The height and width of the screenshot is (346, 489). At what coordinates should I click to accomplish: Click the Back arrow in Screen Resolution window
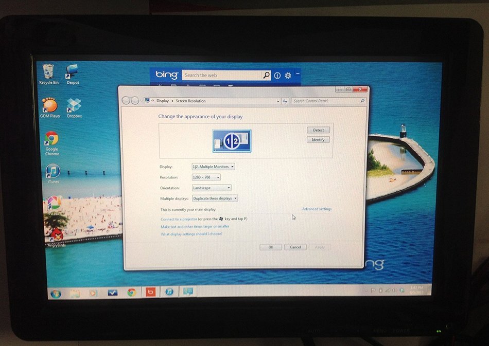126,100
